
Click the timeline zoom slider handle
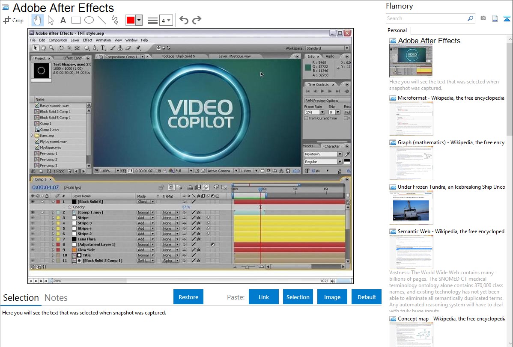(x=247, y=267)
